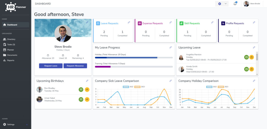Edit the Company Holiday Comparison widget
Image resolution: width=267 pixels, height=129 pixels.
pos(254,81)
